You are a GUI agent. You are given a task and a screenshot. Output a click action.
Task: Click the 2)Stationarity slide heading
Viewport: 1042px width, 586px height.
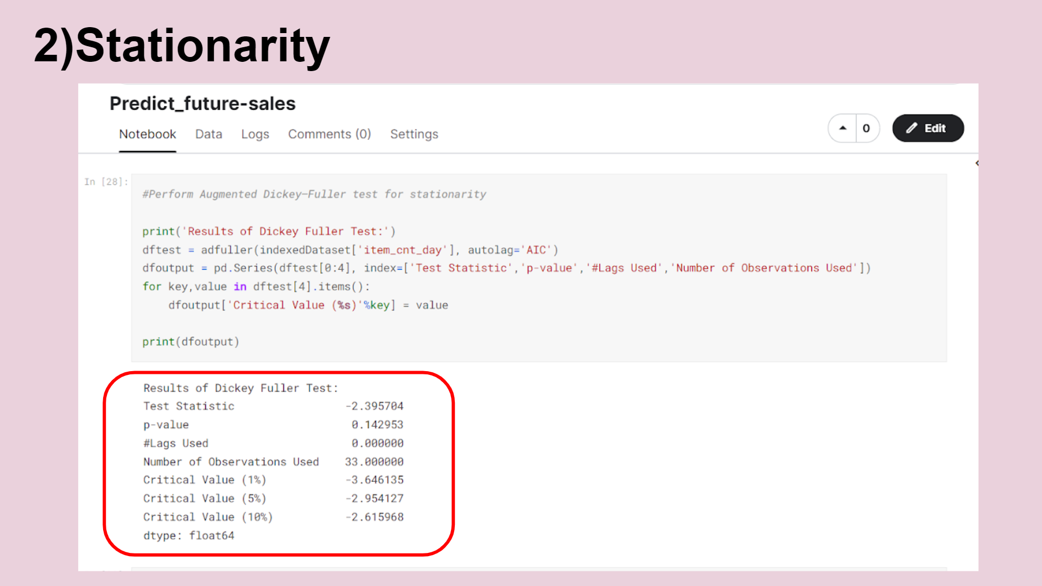182,46
